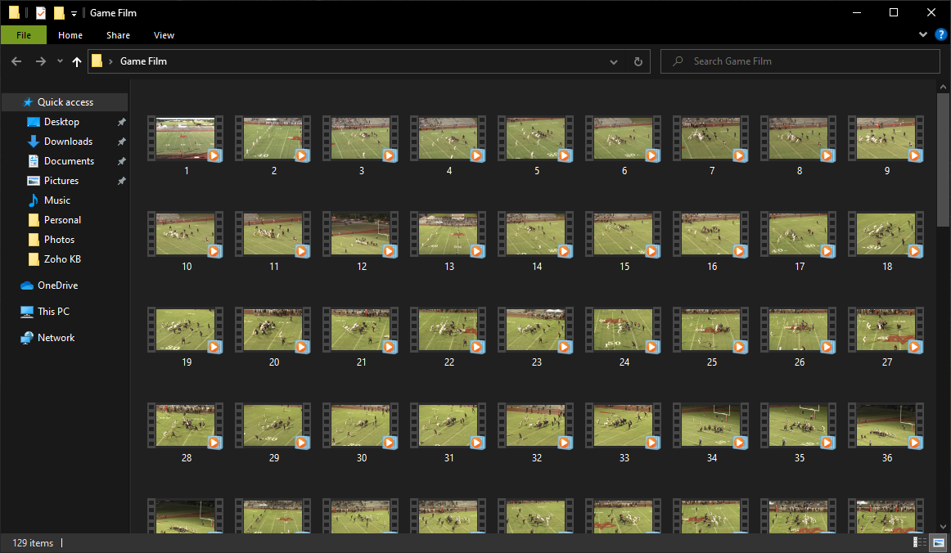
Task: Click the pin icon beside Documents
Action: (x=121, y=161)
